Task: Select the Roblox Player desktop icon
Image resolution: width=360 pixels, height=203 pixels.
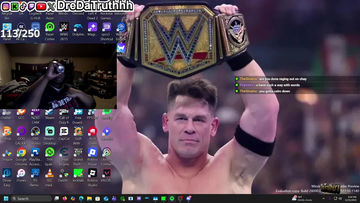Action: point(93,157)
